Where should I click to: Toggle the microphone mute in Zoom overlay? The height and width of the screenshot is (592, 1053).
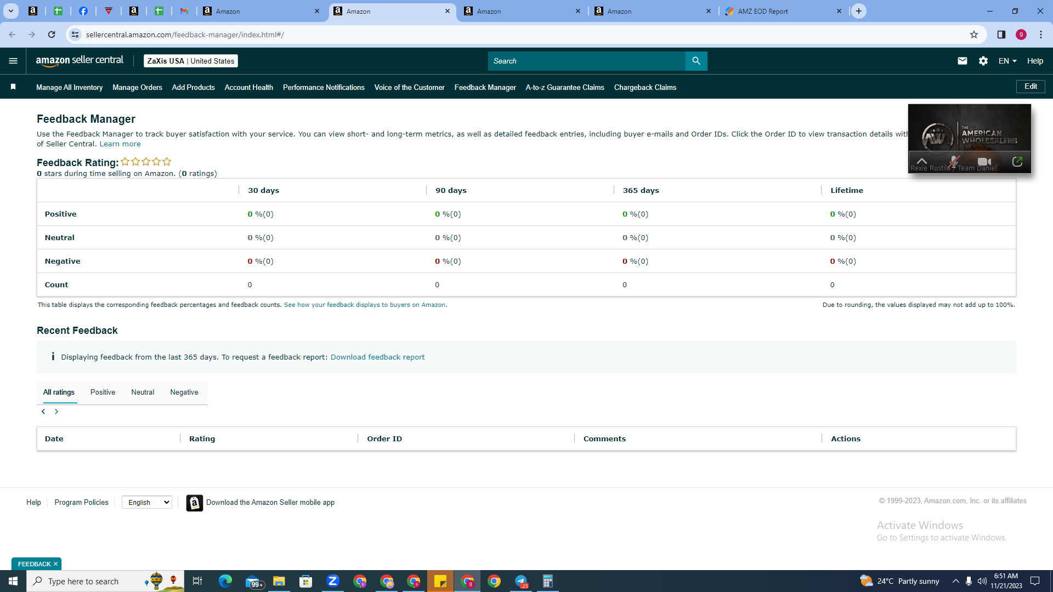coord(954,162)
